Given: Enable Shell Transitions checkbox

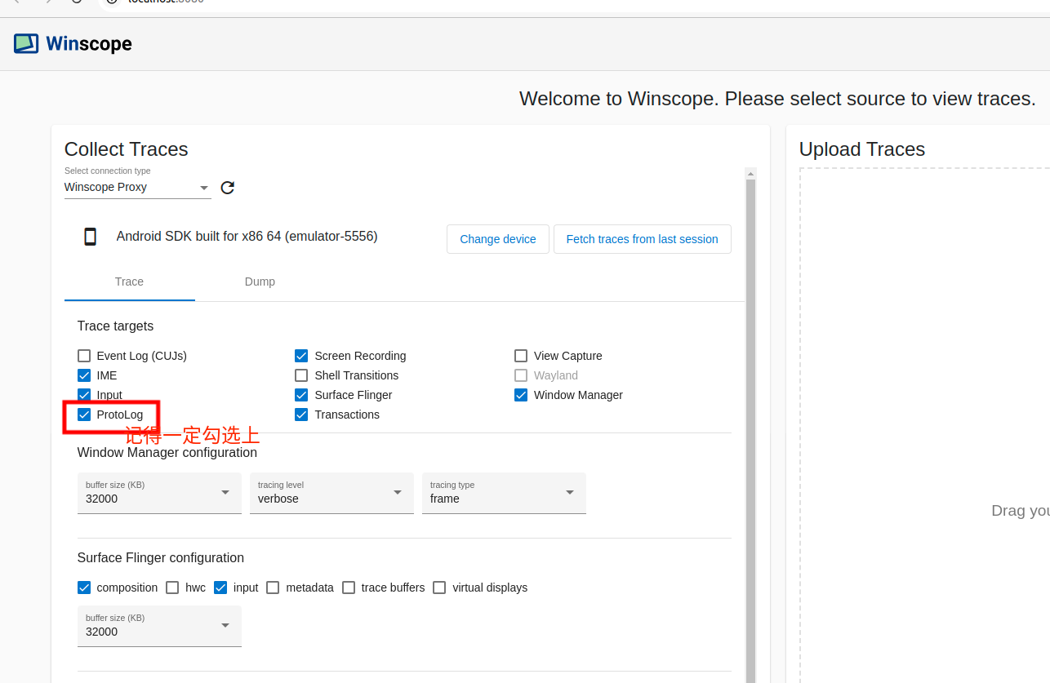Looking at the screenshot, I should [301, 375].
